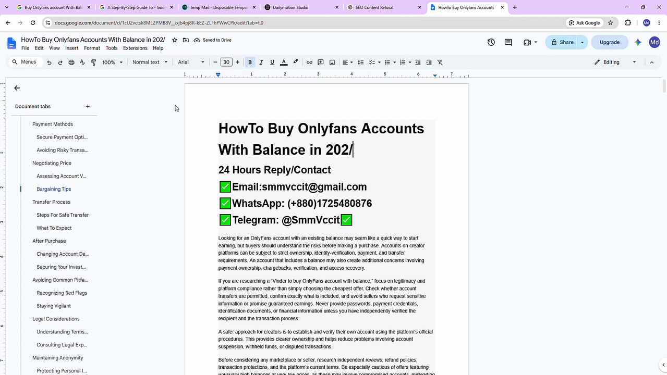
Task: Open the highlight color picker
Action: point(296,62)
